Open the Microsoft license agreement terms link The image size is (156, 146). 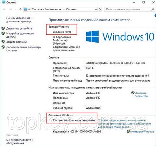click(x=124, y=124)
